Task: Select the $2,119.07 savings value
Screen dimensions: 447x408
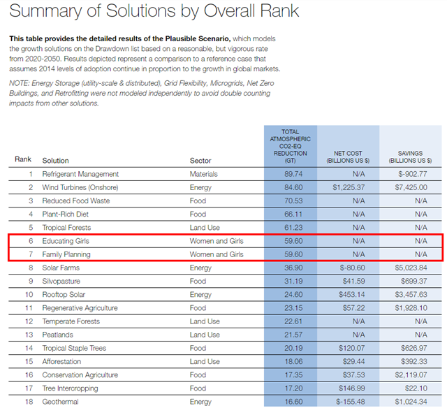Action: pos(411,375)
